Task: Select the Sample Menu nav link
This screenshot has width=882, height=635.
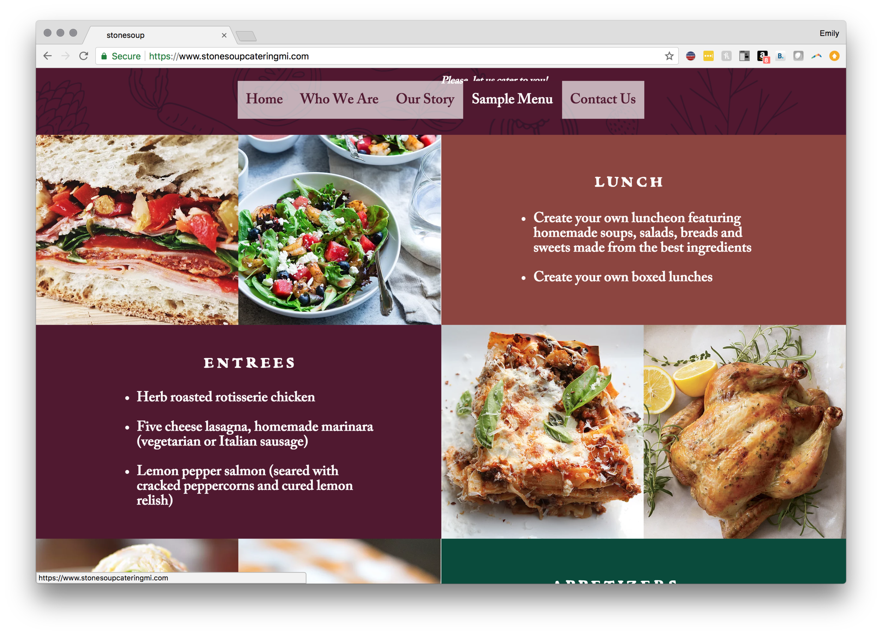Action: pyautogui.click(x=512, y=99)
